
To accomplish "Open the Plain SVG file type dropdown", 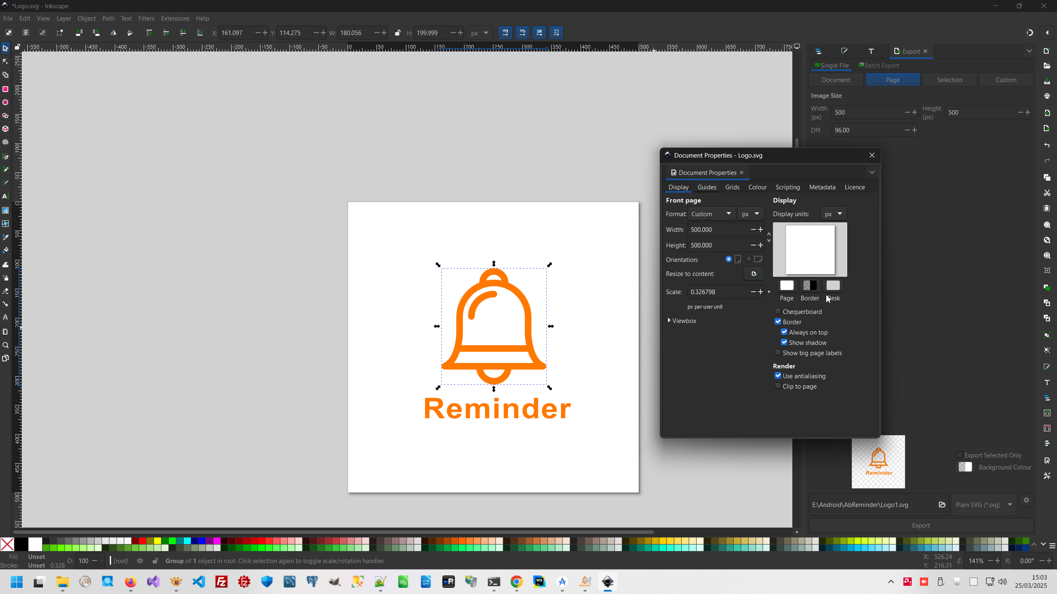I will click(984, 504).
